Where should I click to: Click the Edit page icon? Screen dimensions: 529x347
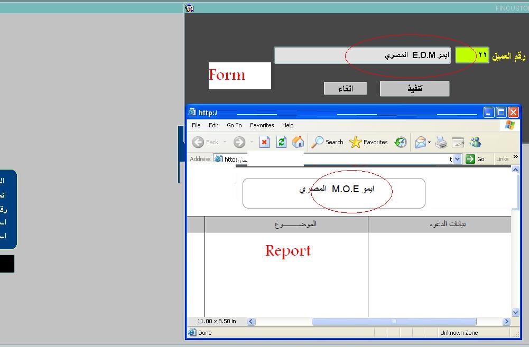click(458, 142)
